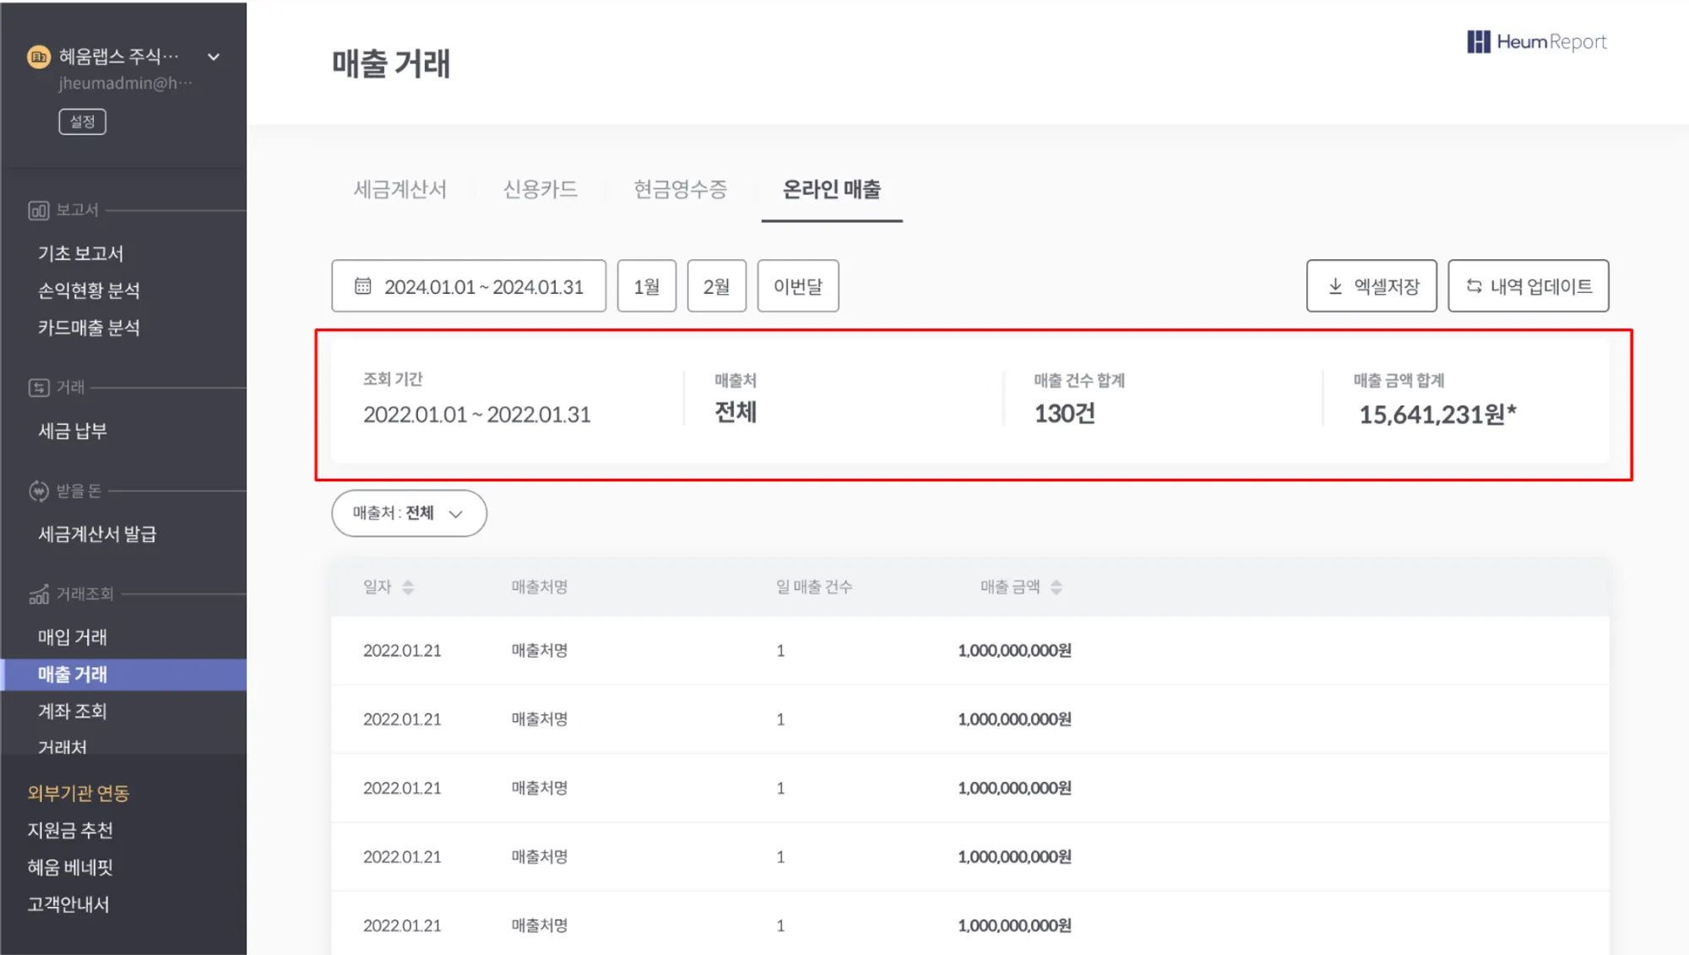Viewport: 1689px width, 955px height.
Task: Open 매입 거래 in the sidebar
Action: (73, 638)
